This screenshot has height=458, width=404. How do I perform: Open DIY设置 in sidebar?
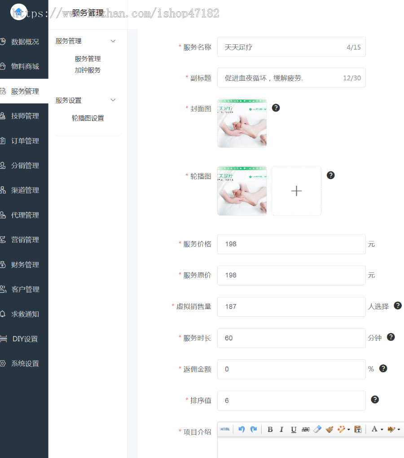click(24, 339)
